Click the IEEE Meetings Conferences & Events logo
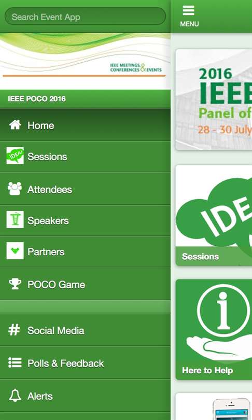The height and width of the screenshot is (420, 252). (x=136, y=68)
